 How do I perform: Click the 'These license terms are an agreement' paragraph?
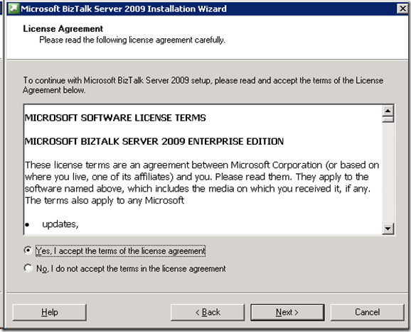pos(202,183)
